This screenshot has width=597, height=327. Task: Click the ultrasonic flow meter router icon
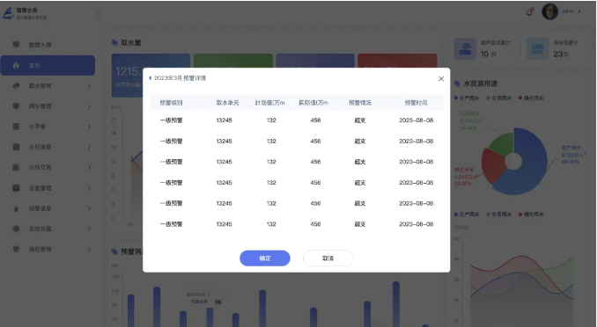coord(465,49)
